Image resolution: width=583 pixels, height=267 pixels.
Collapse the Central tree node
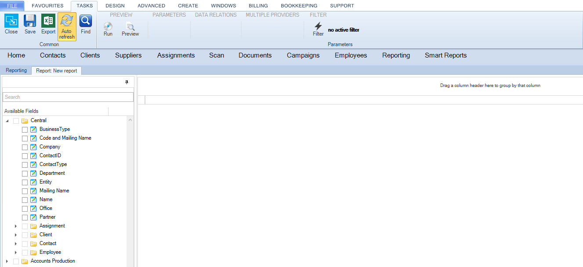pyautogui.click(x=7, y=120)
